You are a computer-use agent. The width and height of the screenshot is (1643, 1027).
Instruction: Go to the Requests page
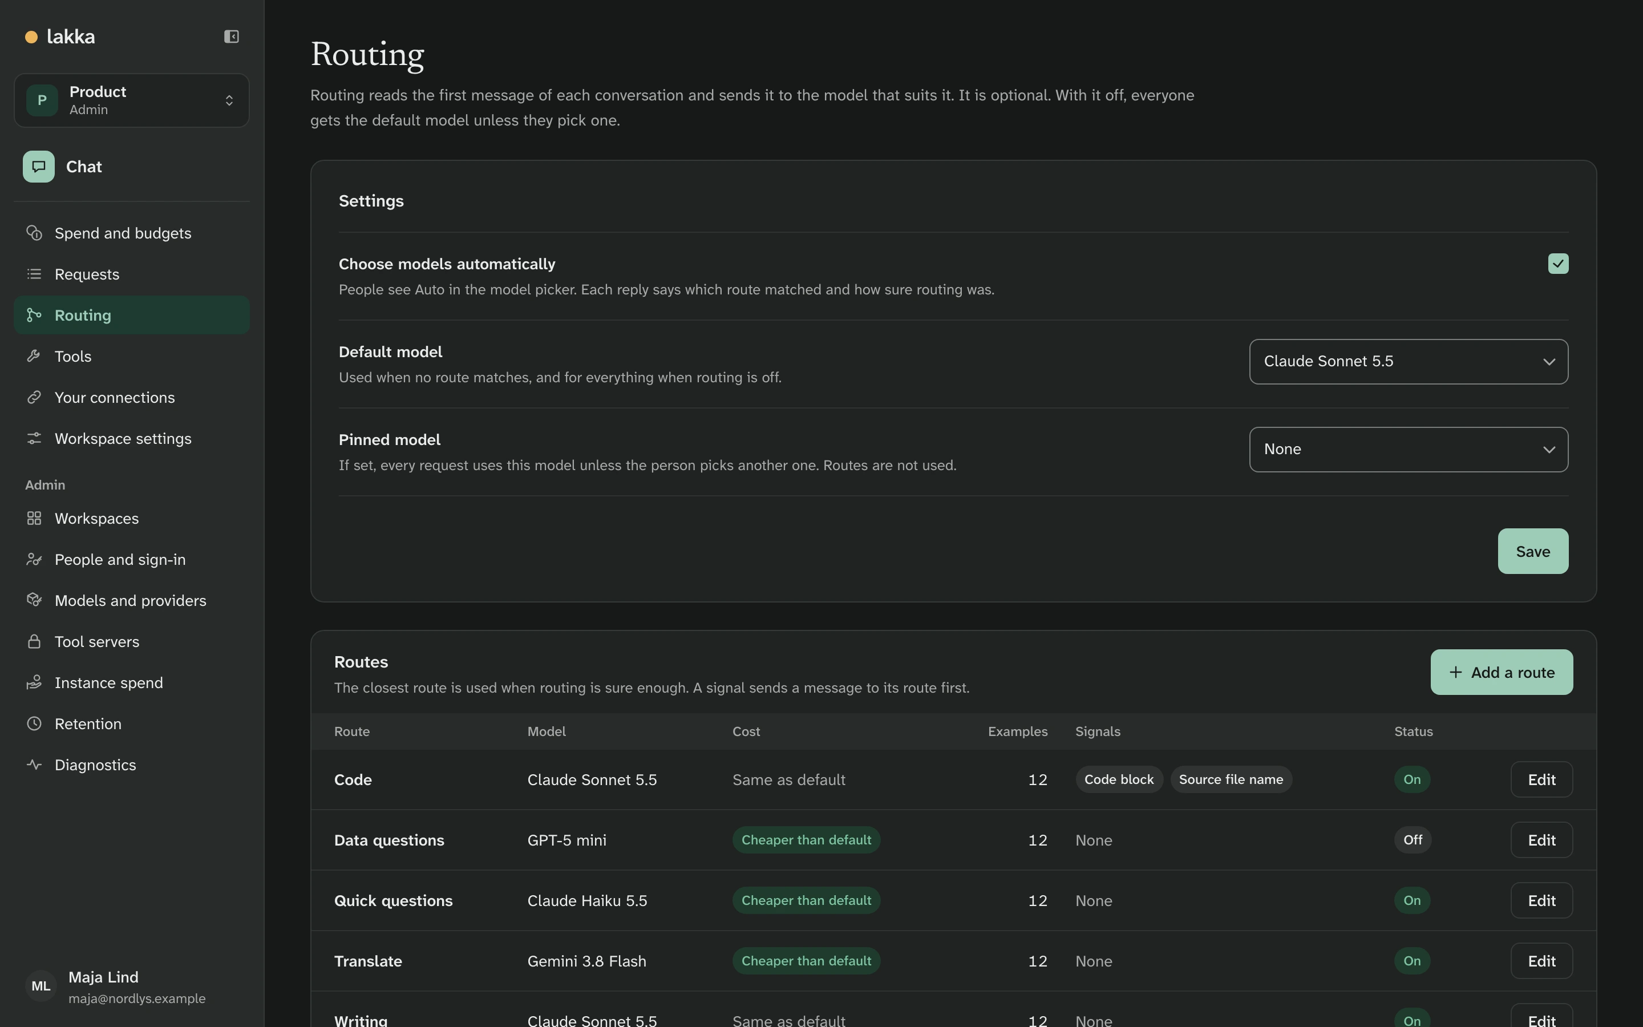pos(132,274)
